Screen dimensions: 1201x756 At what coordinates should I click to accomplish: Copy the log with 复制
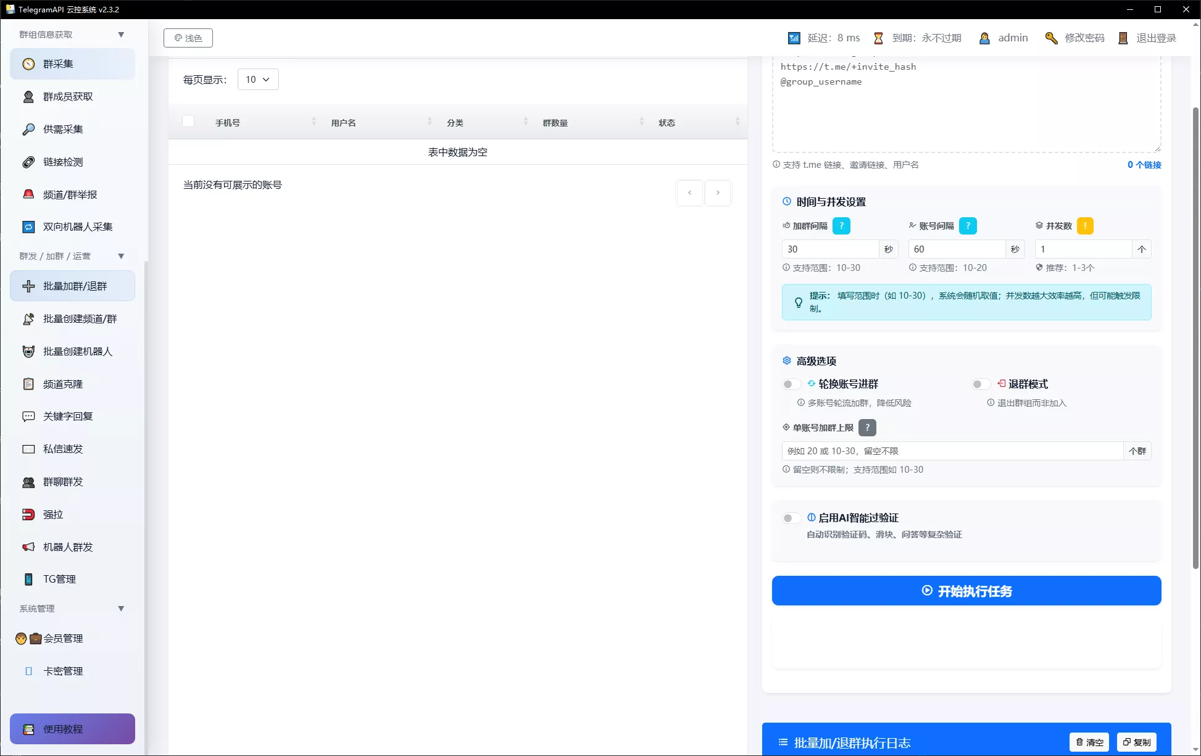(x=1137, y=742)
